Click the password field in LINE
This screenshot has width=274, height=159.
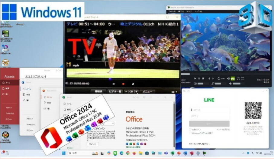(x=209, y=116)
